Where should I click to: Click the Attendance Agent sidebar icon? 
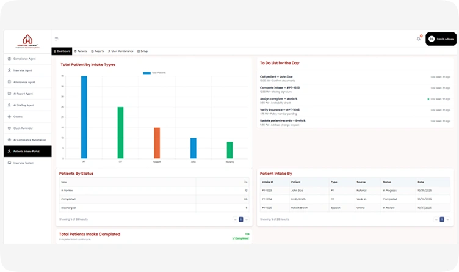coord(9,82)
